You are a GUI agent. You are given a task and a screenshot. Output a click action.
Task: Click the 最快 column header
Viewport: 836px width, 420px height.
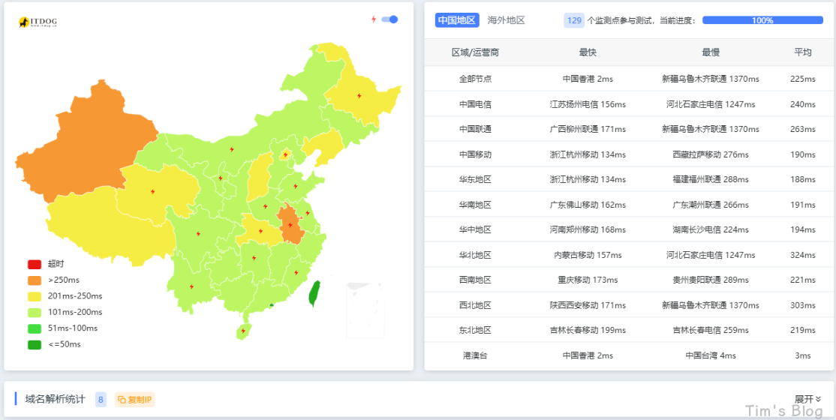coord(588,52)
